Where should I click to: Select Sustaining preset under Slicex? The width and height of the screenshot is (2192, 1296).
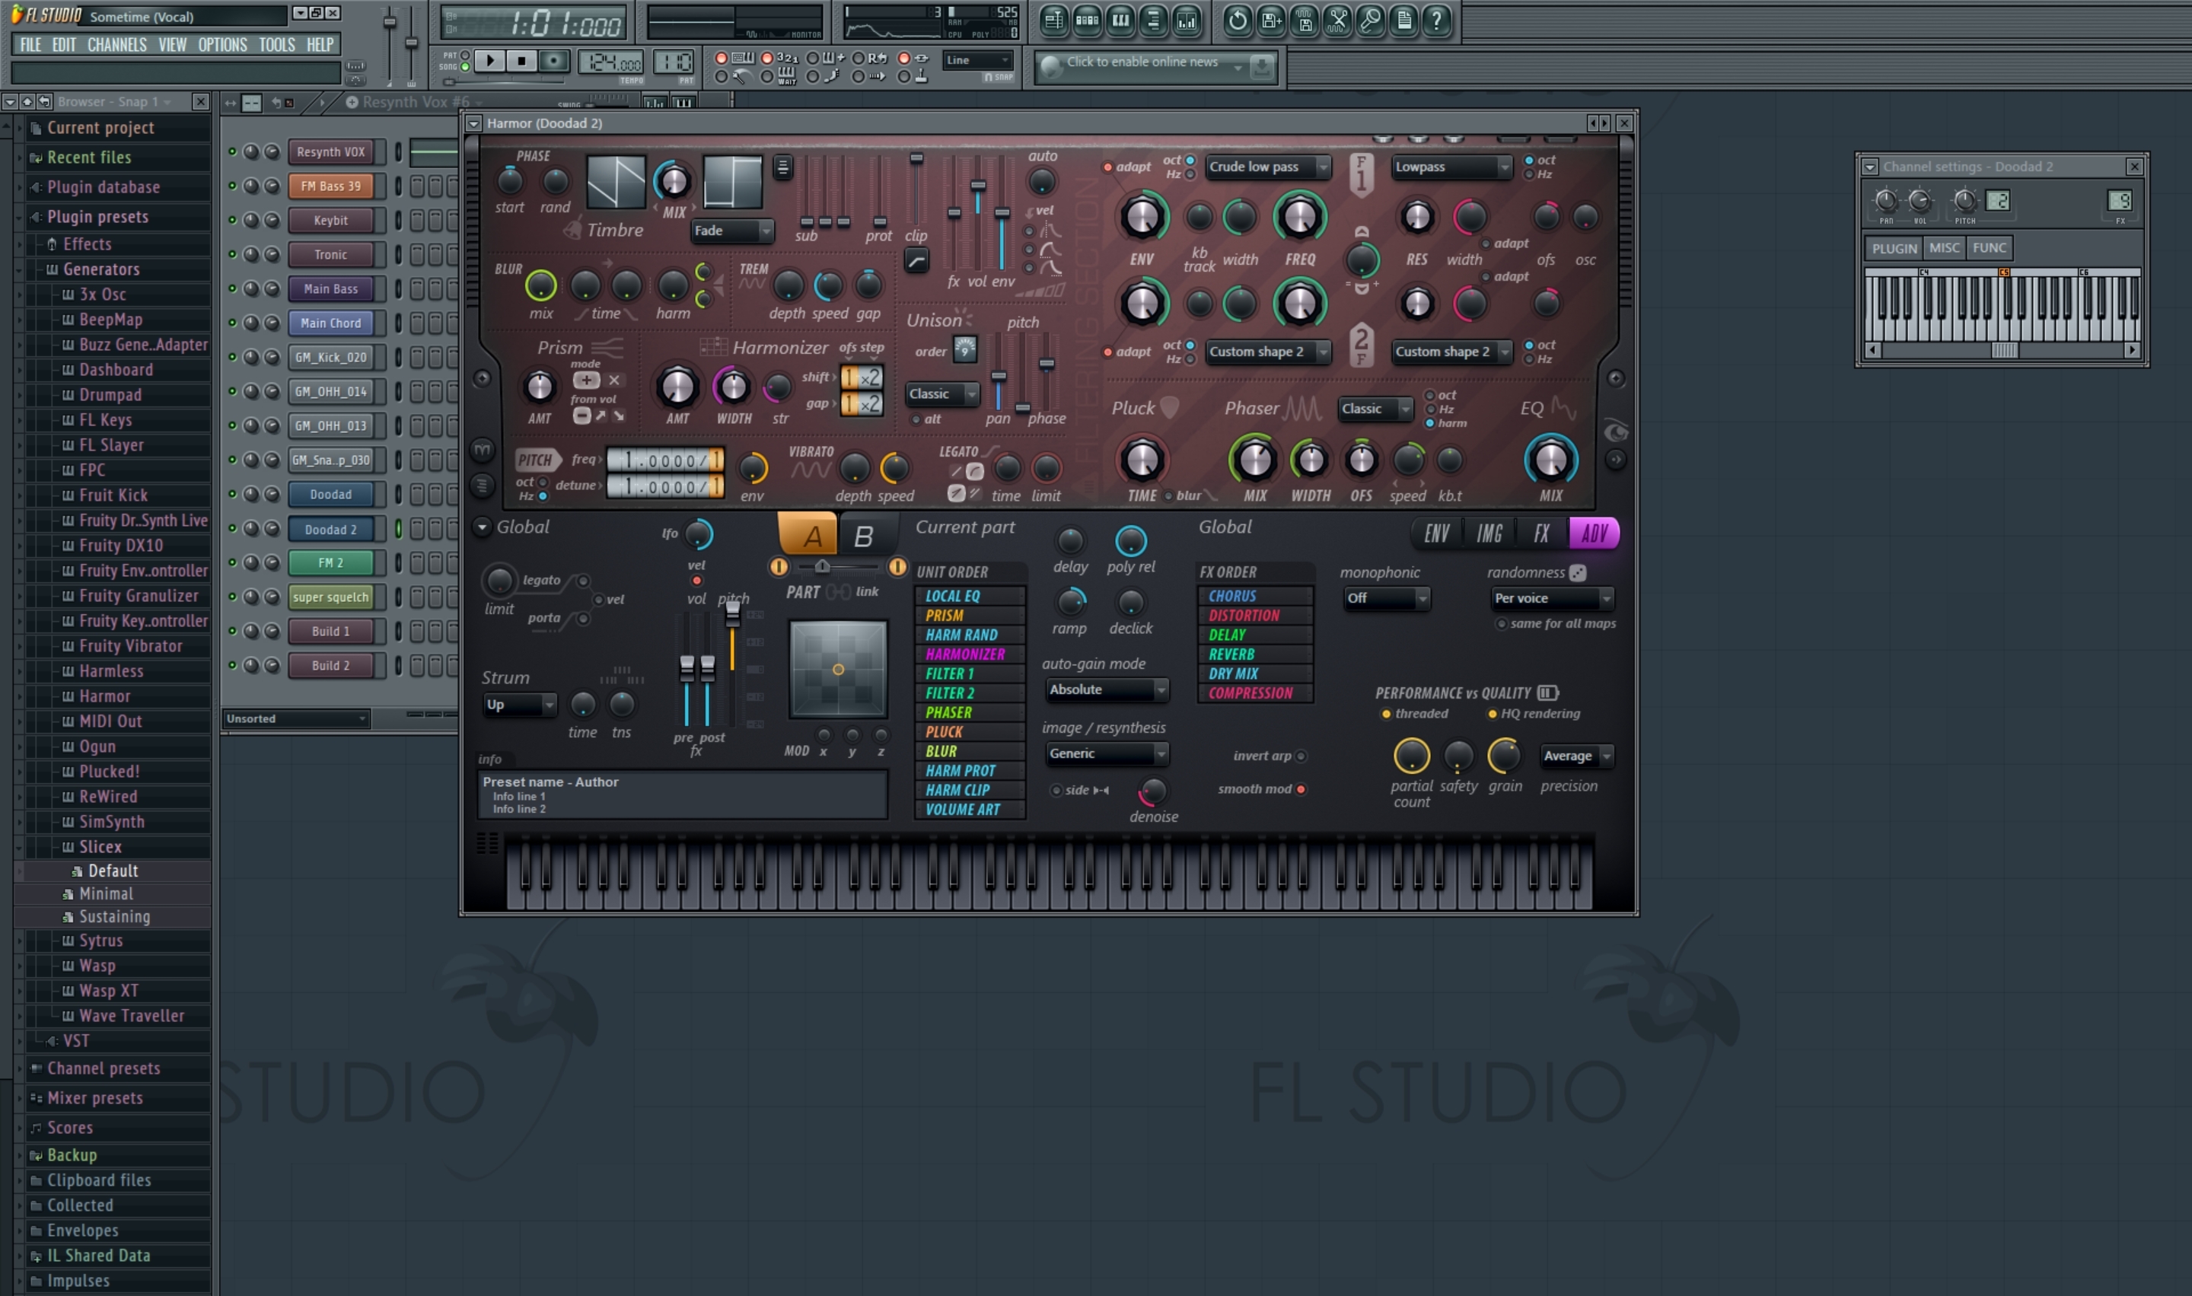tap(114, 917)
